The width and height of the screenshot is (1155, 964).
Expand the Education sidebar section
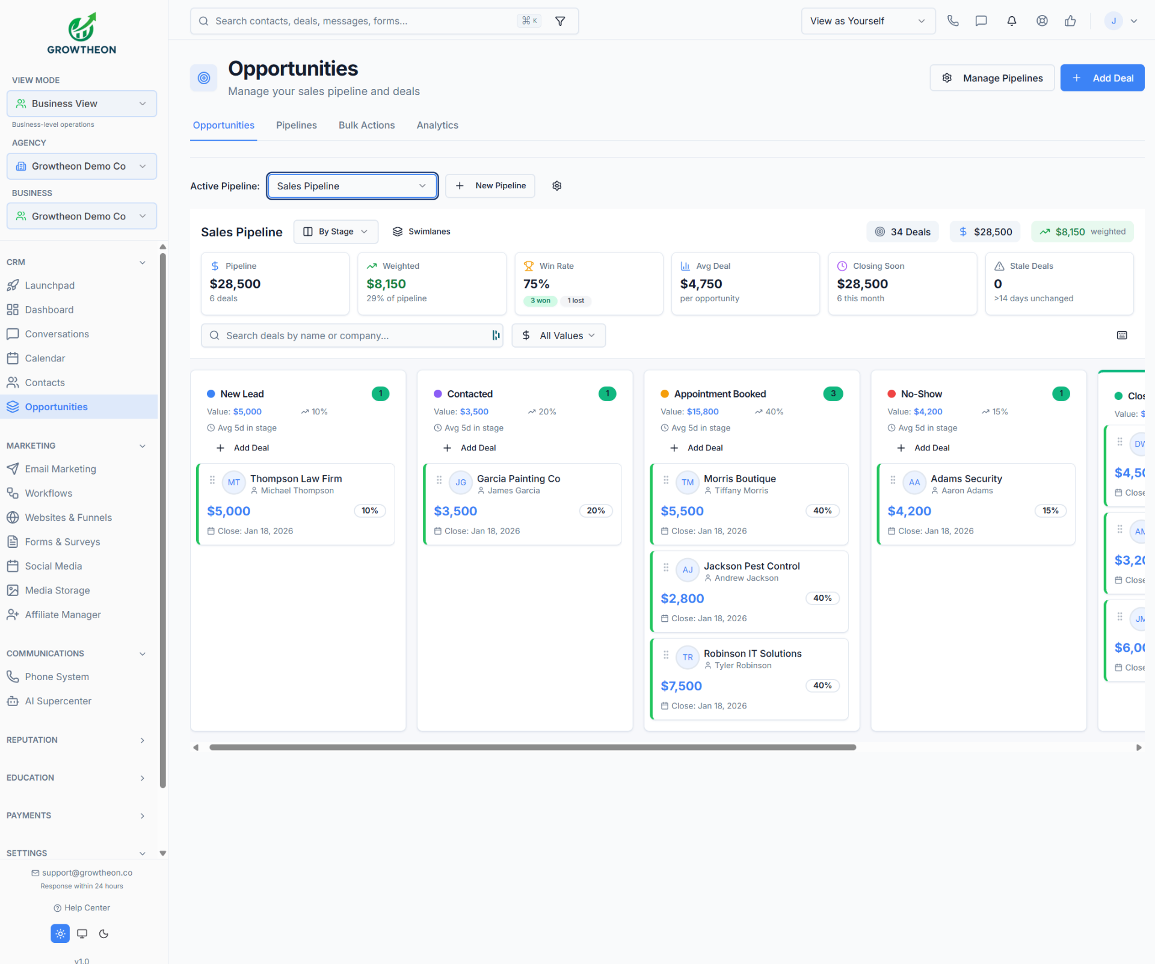pos(76,778)
